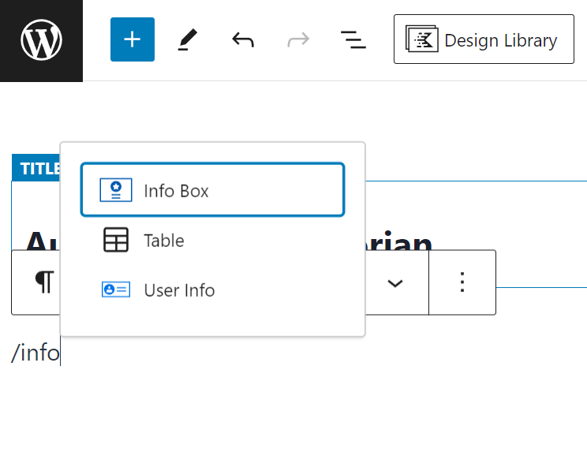Insert the Table block
The image size is (587, 471).
163,241
